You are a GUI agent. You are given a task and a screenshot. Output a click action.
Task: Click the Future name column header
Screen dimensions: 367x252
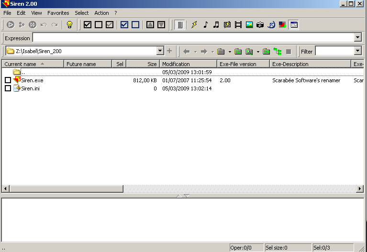[x=88, y=64]
